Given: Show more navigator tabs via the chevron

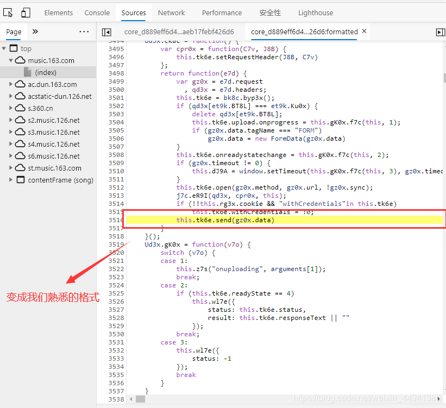Looking at the screenshot, I should 35,32.
